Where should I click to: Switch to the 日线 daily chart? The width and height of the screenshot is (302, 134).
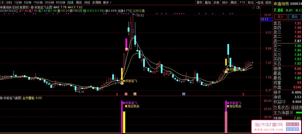click(70, 3)
